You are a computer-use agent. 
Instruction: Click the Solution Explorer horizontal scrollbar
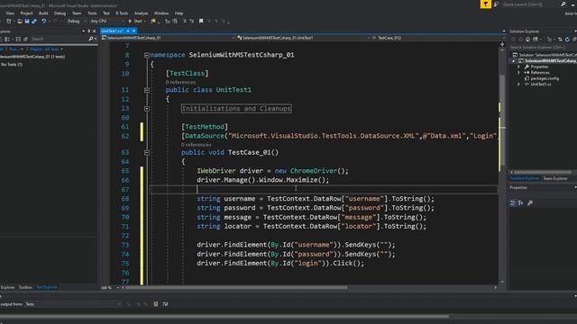[543, 172]
